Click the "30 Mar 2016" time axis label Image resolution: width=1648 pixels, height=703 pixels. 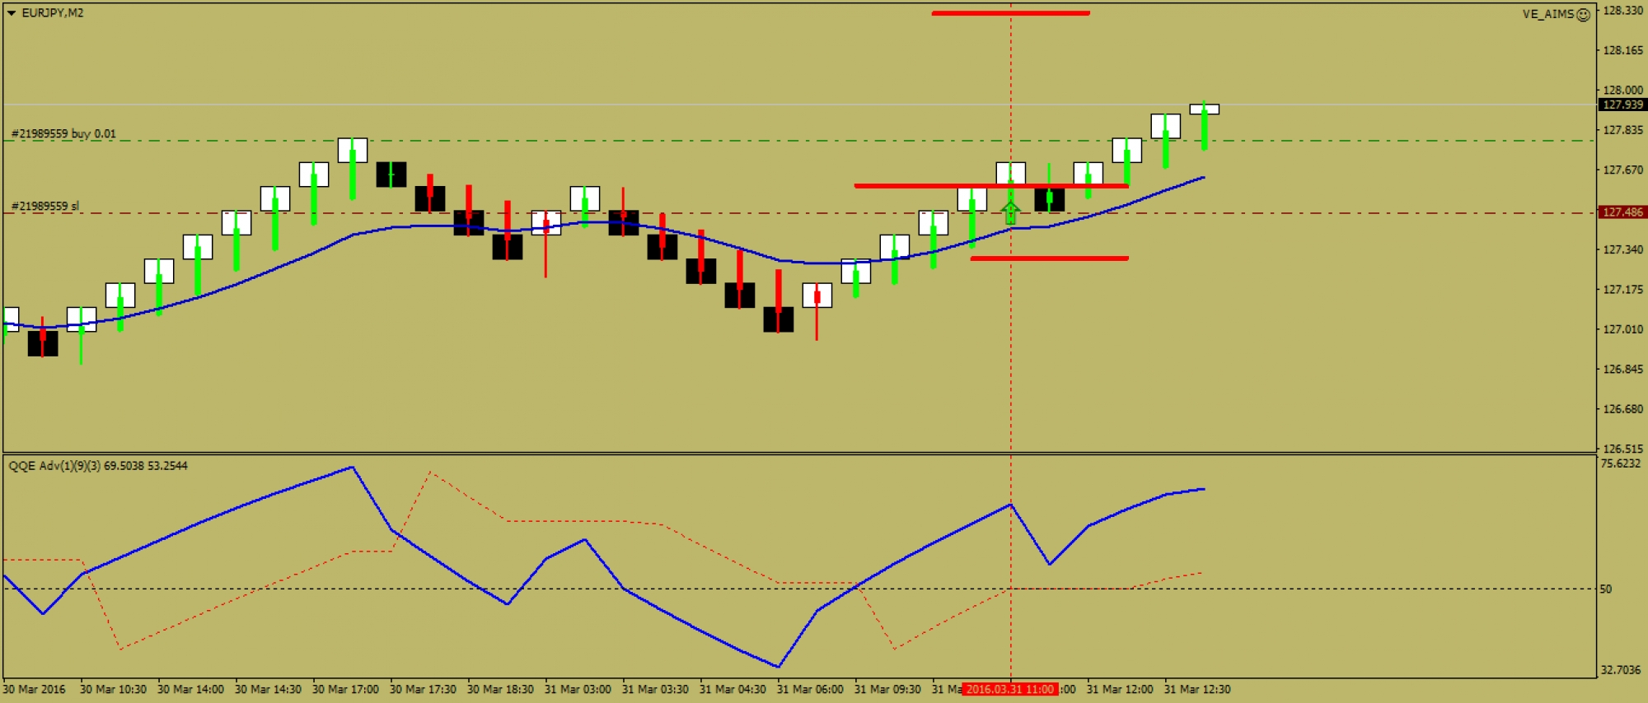click(35, 689)
